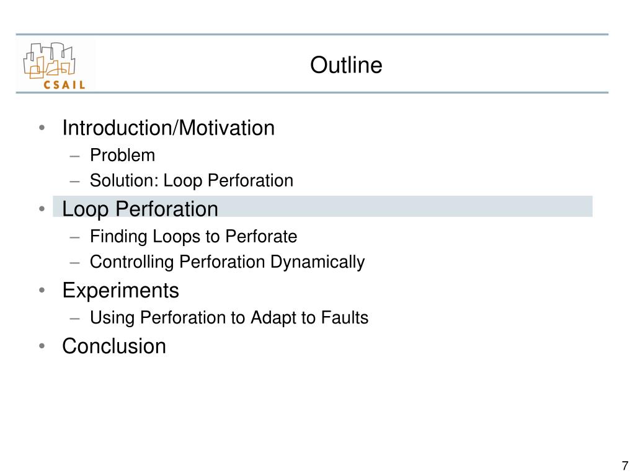Click bullet point beside Introduction/Motivation

point(42,128)
